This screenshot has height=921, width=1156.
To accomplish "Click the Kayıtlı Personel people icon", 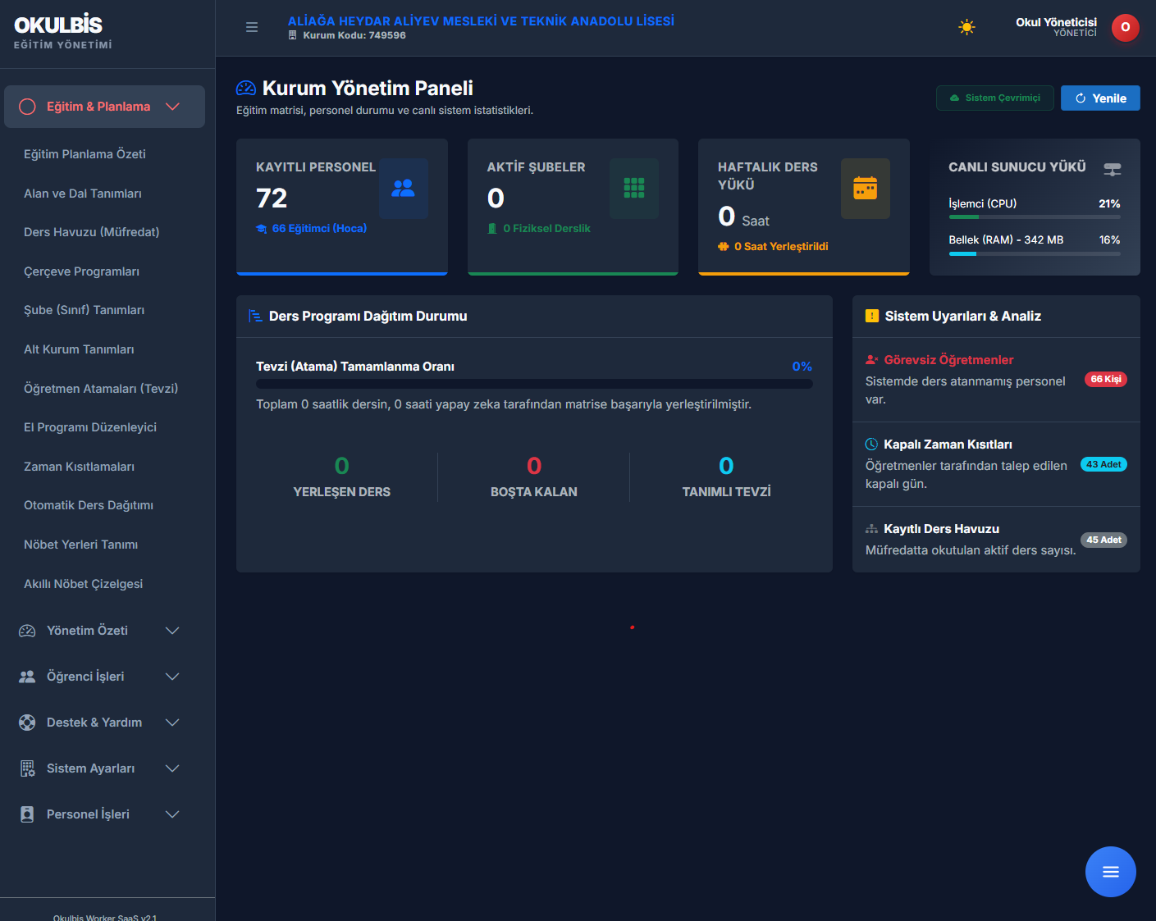I will pyautogui.click(x=403, y=188).
